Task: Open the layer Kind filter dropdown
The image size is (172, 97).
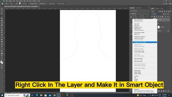Action: tap(155, 11)
